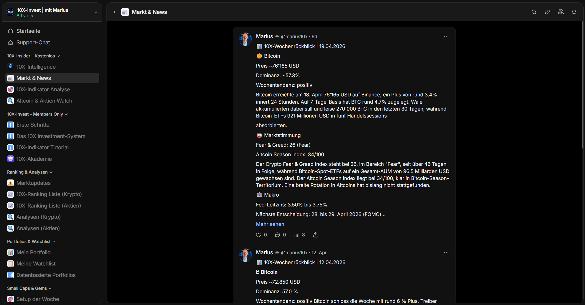585x305 pixels.
Task: Click Mehr sehen to expand post
Action: (270, 224)
